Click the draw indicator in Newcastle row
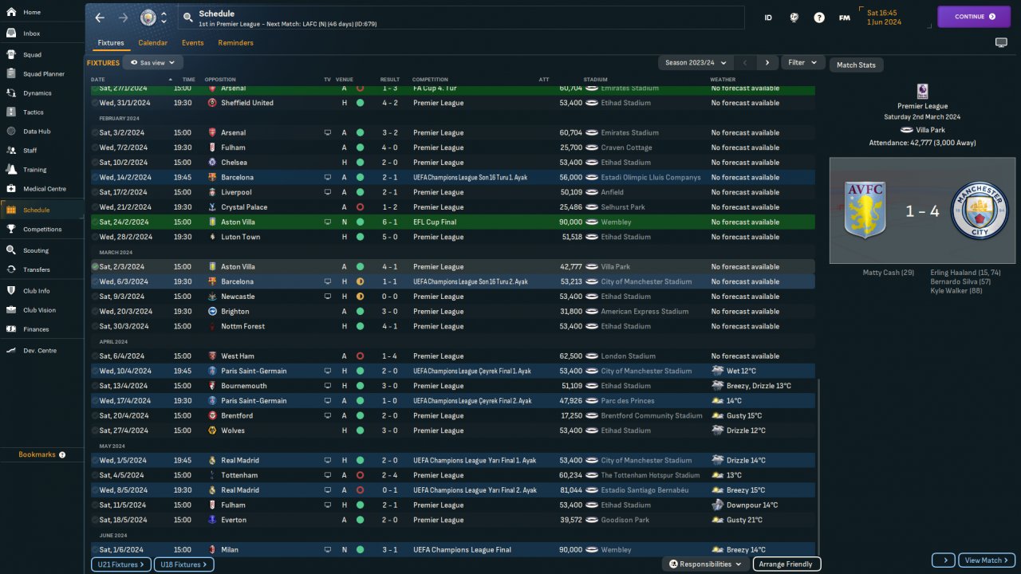Viewport: 1021px width, 574px height. (360, 297)
